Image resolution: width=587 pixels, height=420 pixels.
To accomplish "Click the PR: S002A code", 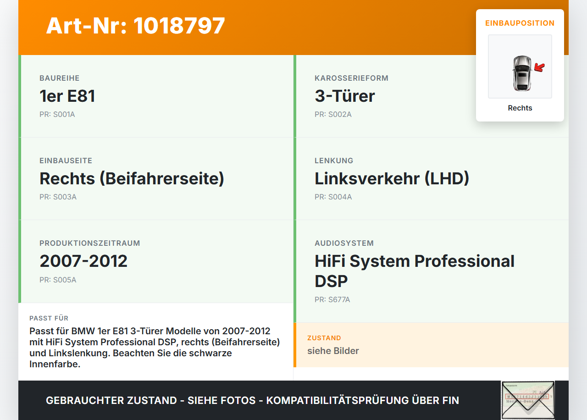I will 333,115.
